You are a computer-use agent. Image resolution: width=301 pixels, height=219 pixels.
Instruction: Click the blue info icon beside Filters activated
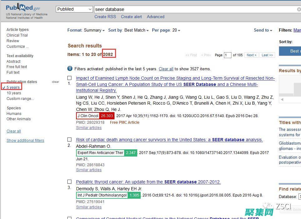coord(70,69)
